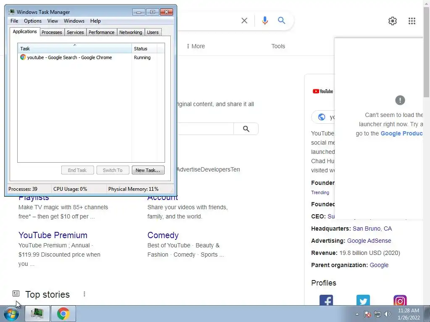Click the taskbar clock showing 11:28 AM
Viewport: 430px width, 322px height.
pyautogui.click(x=408, y=311)
